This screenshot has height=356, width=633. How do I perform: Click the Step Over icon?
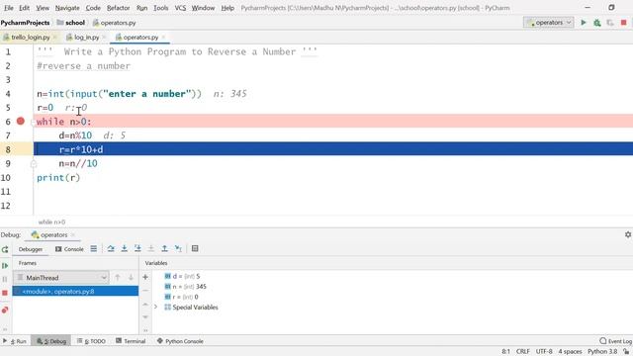[x=111, y=248]
